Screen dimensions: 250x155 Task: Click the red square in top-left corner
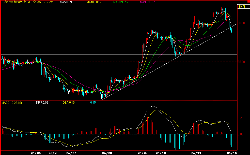[x=1, y=1]
